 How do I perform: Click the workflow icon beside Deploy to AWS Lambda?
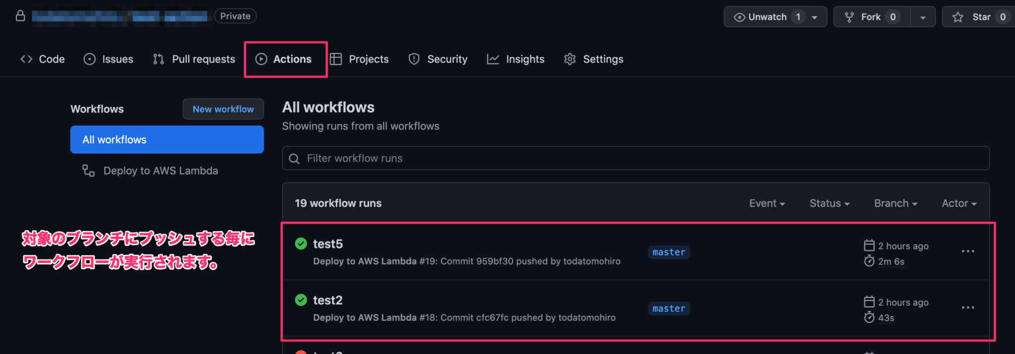coord(88,171)
